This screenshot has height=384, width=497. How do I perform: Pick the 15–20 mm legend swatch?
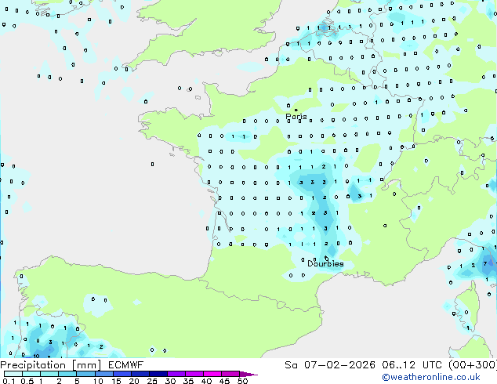[122, 374]
